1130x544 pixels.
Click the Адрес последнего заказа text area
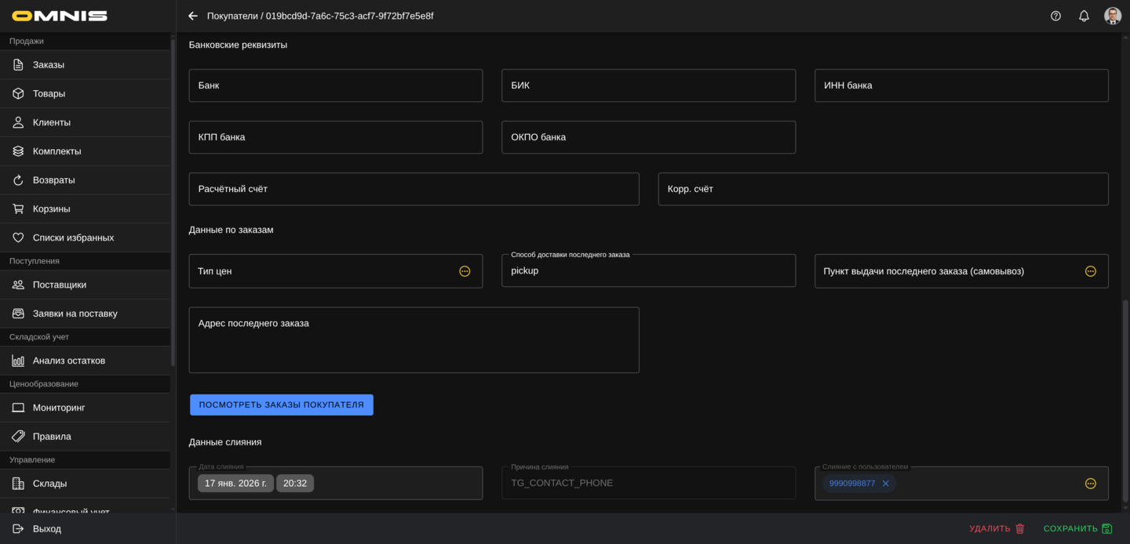(414, 340)
